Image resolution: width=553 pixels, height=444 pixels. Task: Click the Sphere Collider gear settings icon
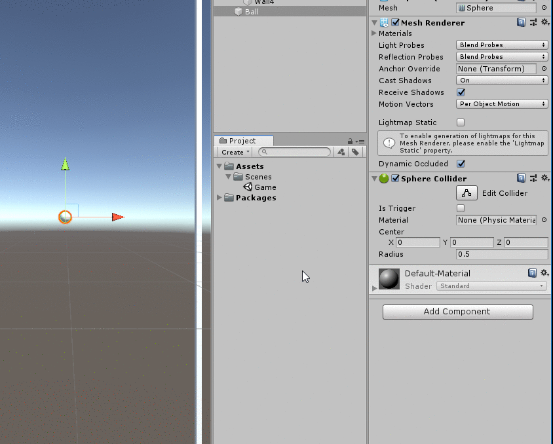click(x=544, y=178)
